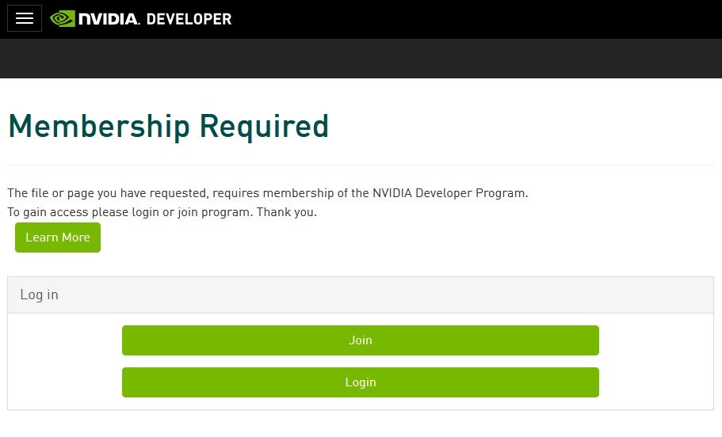722x437 pixels.
Task: Click the NVIDIA eye logo
Action: coord(62,19)
